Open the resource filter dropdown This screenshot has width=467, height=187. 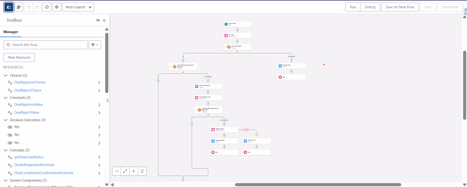point(95,45)
